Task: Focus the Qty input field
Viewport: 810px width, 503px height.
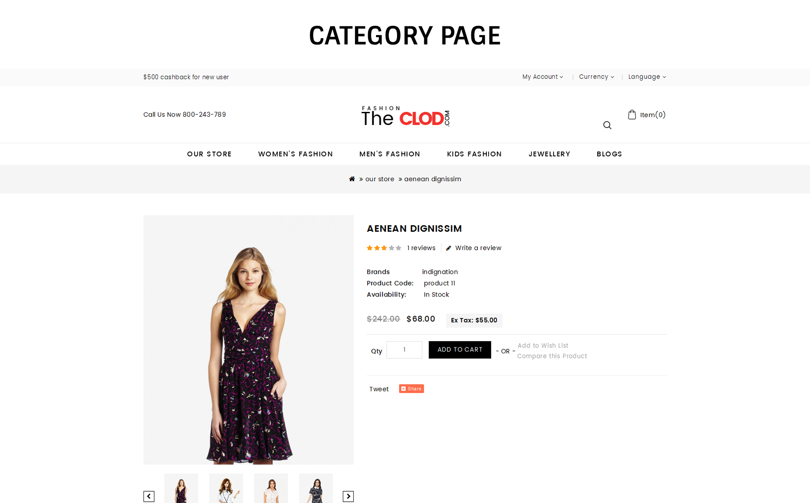Action: tap(404, 350)
